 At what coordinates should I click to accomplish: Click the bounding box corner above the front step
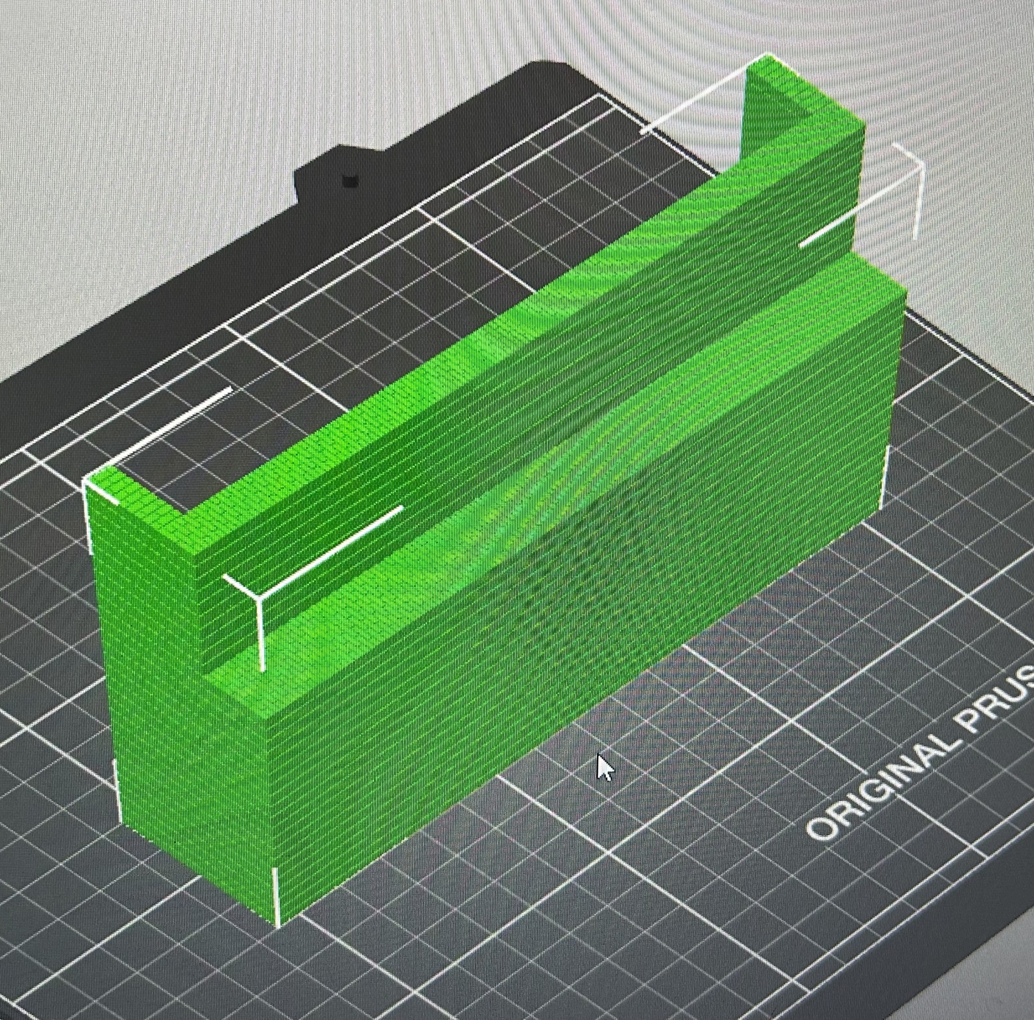point(260,597)
